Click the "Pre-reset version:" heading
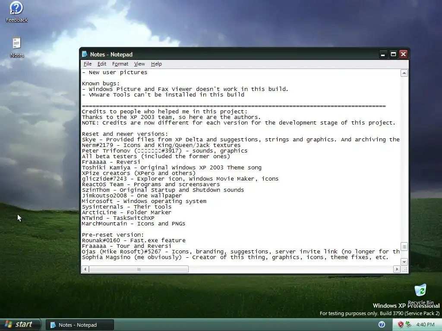The image size is (442, 331). coord(113,235)
